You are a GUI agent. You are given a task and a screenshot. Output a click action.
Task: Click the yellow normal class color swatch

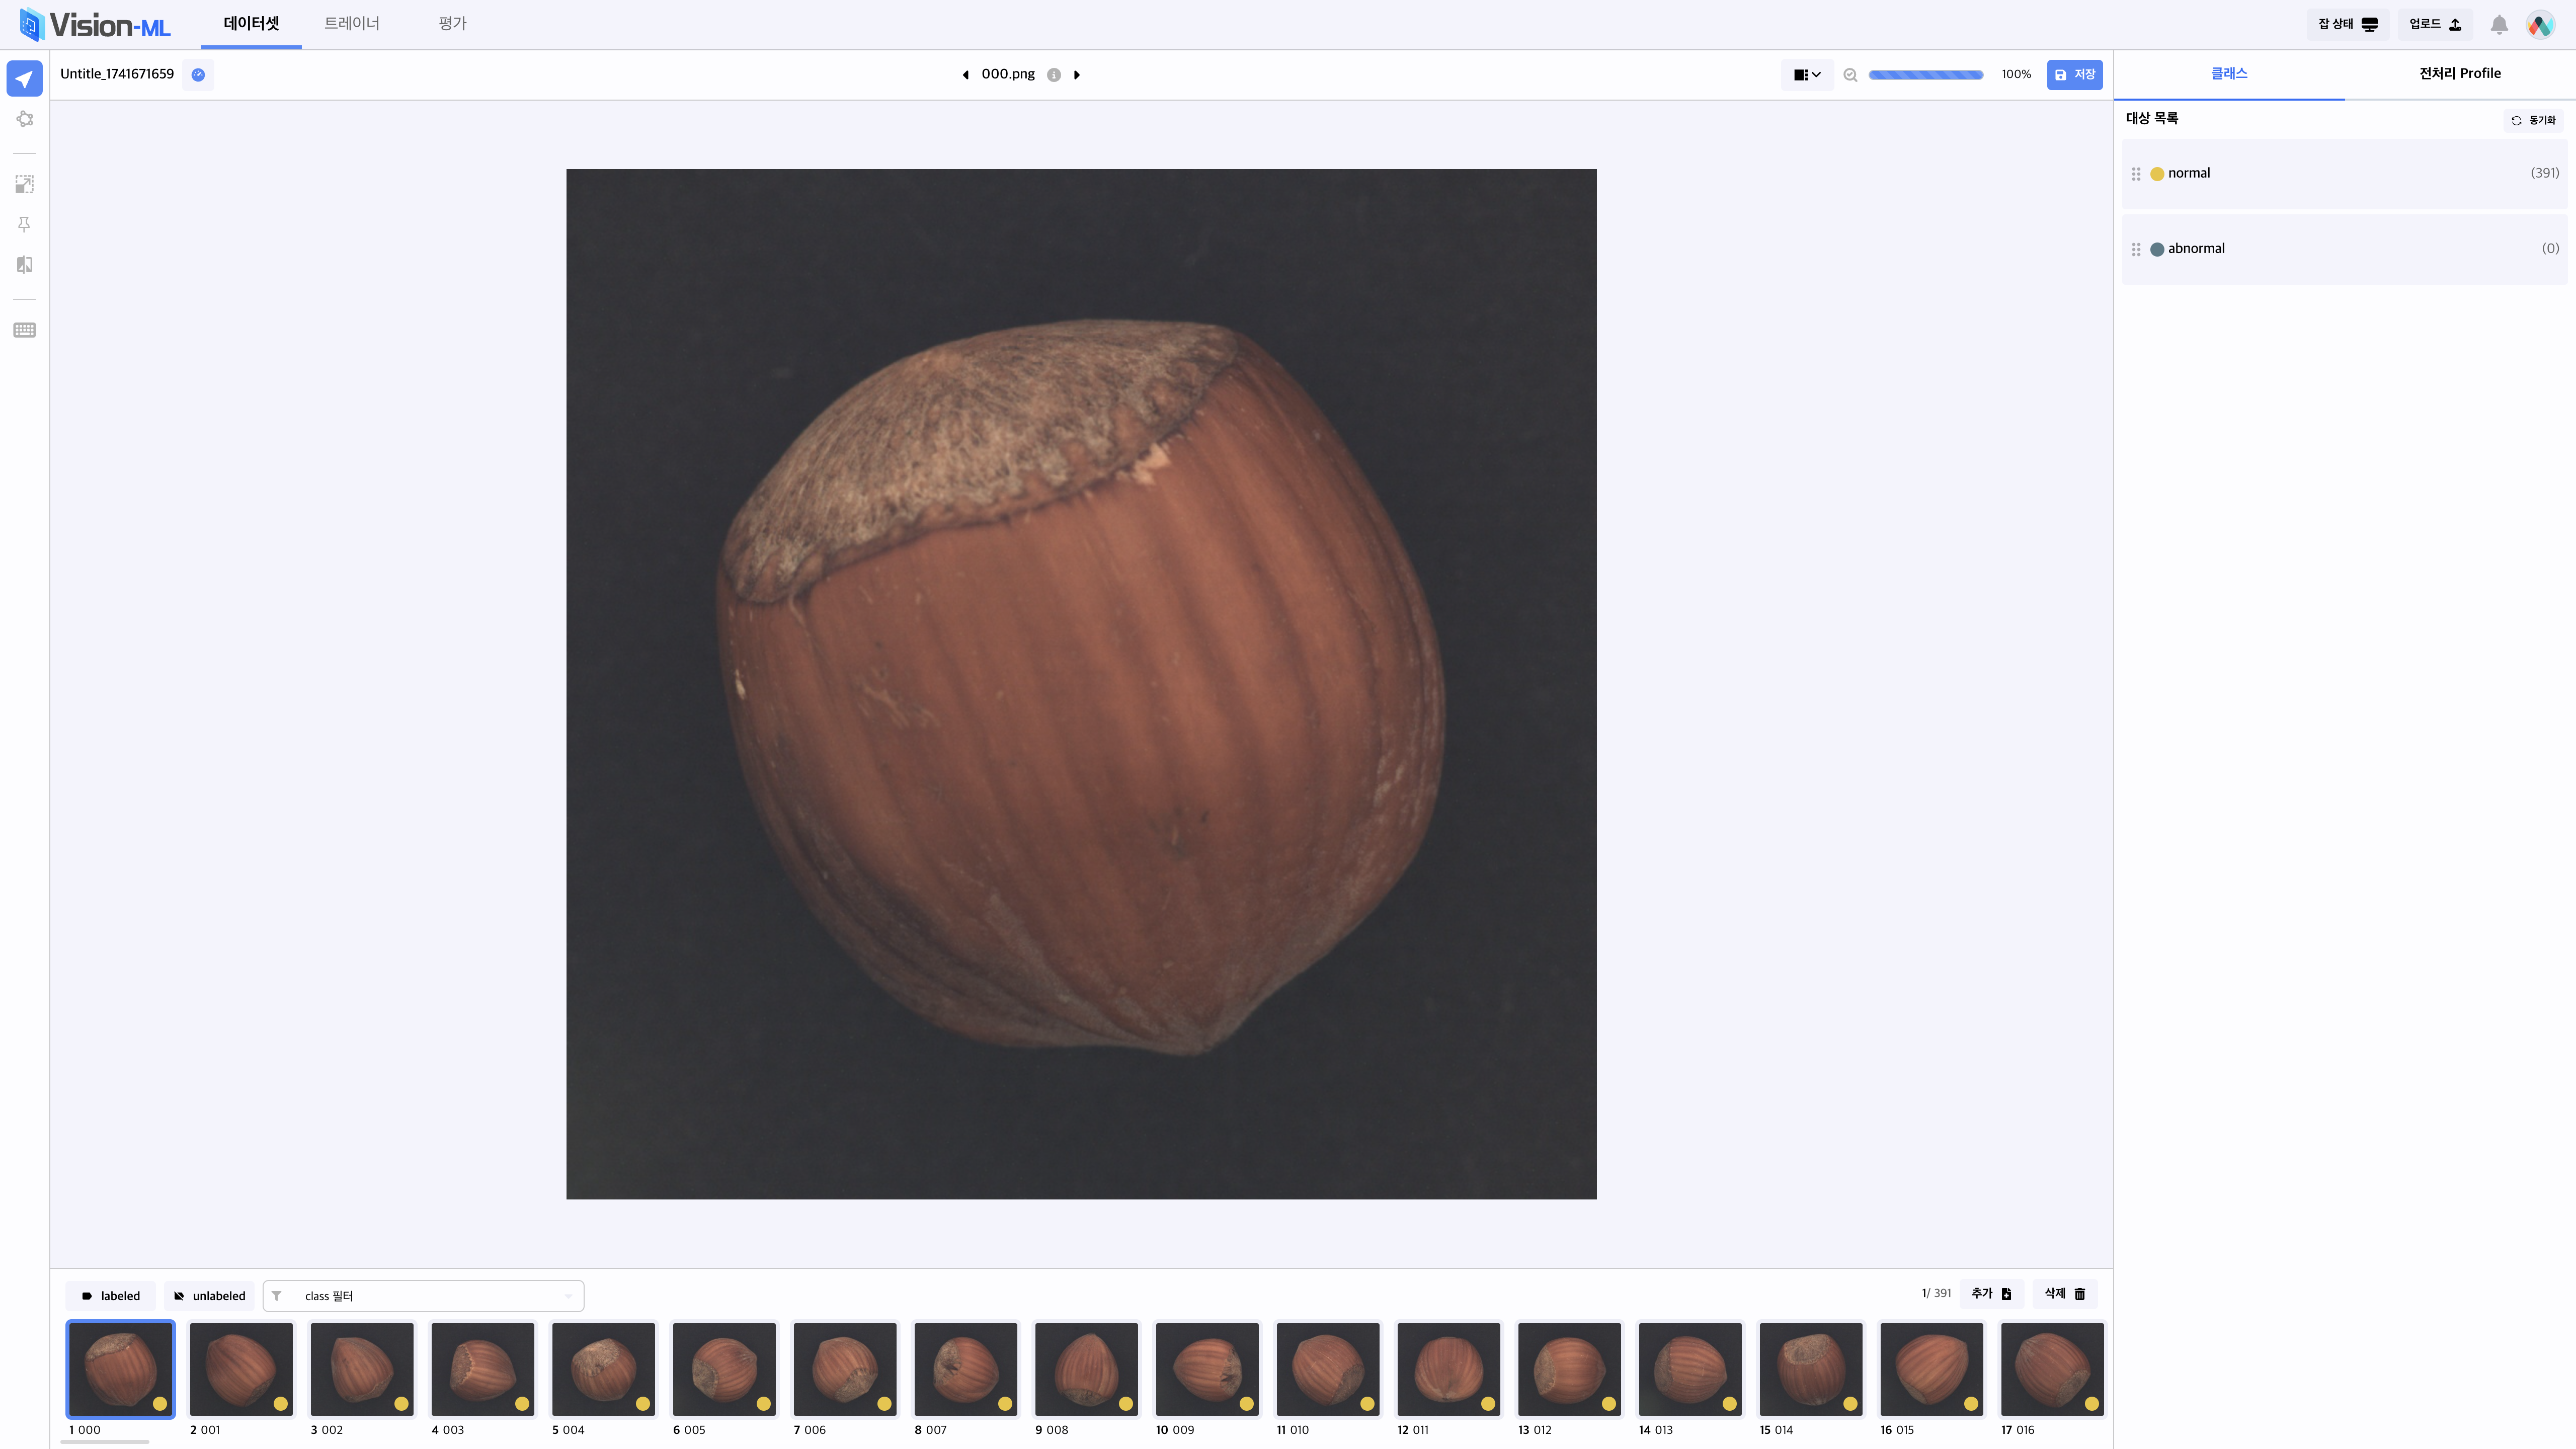(2157, 174)
